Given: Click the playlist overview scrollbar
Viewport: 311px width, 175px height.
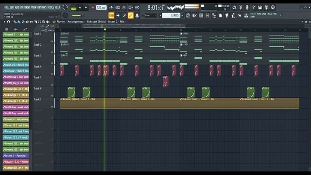Looking at the screenshot, I should pos(134,26).
